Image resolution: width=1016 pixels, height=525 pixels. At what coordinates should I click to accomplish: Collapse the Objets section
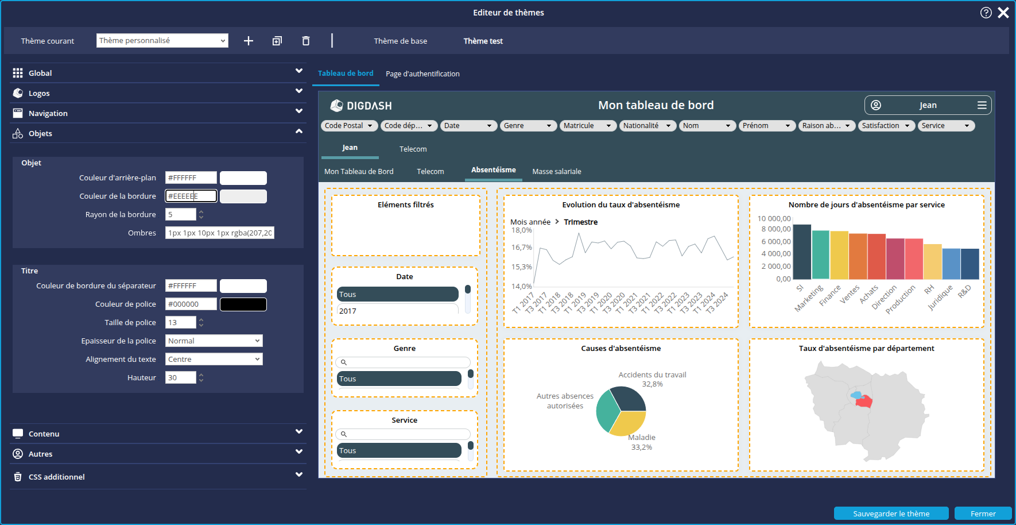tap(298, 132)
